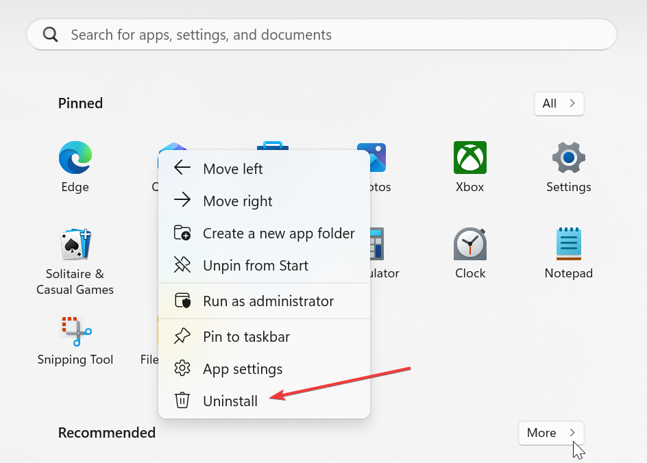This screenshot has width=647, height=463.
Task: Expand the All apps list
Action: [559, 103]
